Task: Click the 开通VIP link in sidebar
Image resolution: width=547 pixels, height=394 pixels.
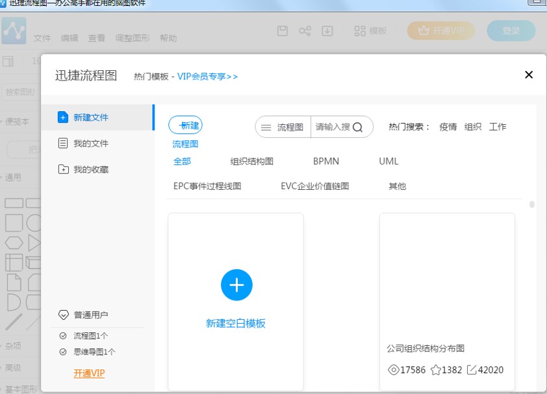Action: point(89,373)
